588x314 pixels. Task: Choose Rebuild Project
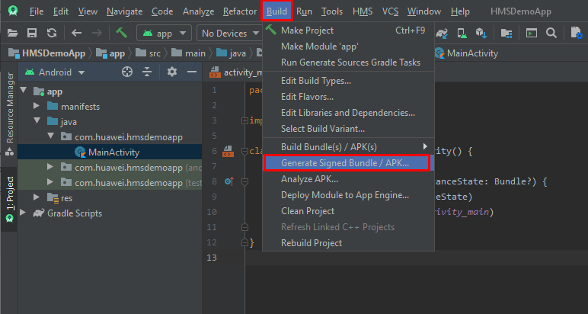click(348, 242)
